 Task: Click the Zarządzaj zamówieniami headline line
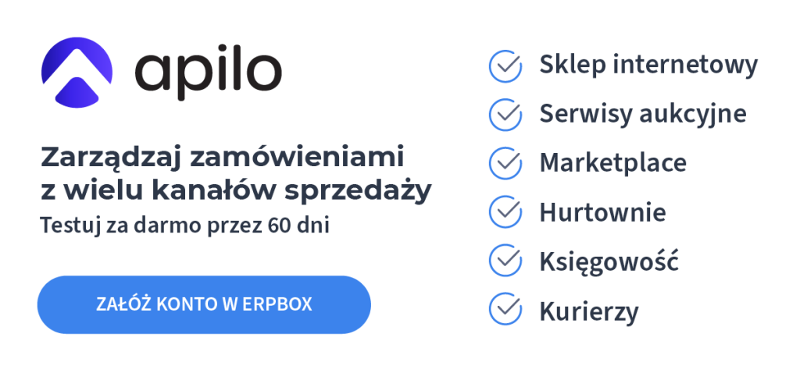tap(222, 158)
